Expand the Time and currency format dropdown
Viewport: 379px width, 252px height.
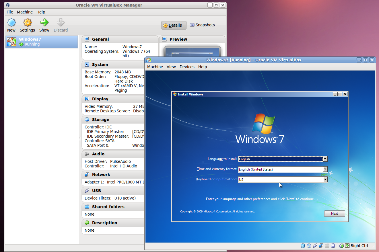[325, 169]
